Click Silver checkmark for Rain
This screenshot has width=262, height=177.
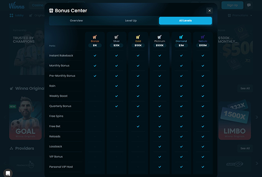pyautogui.click(x=116, y=86)
